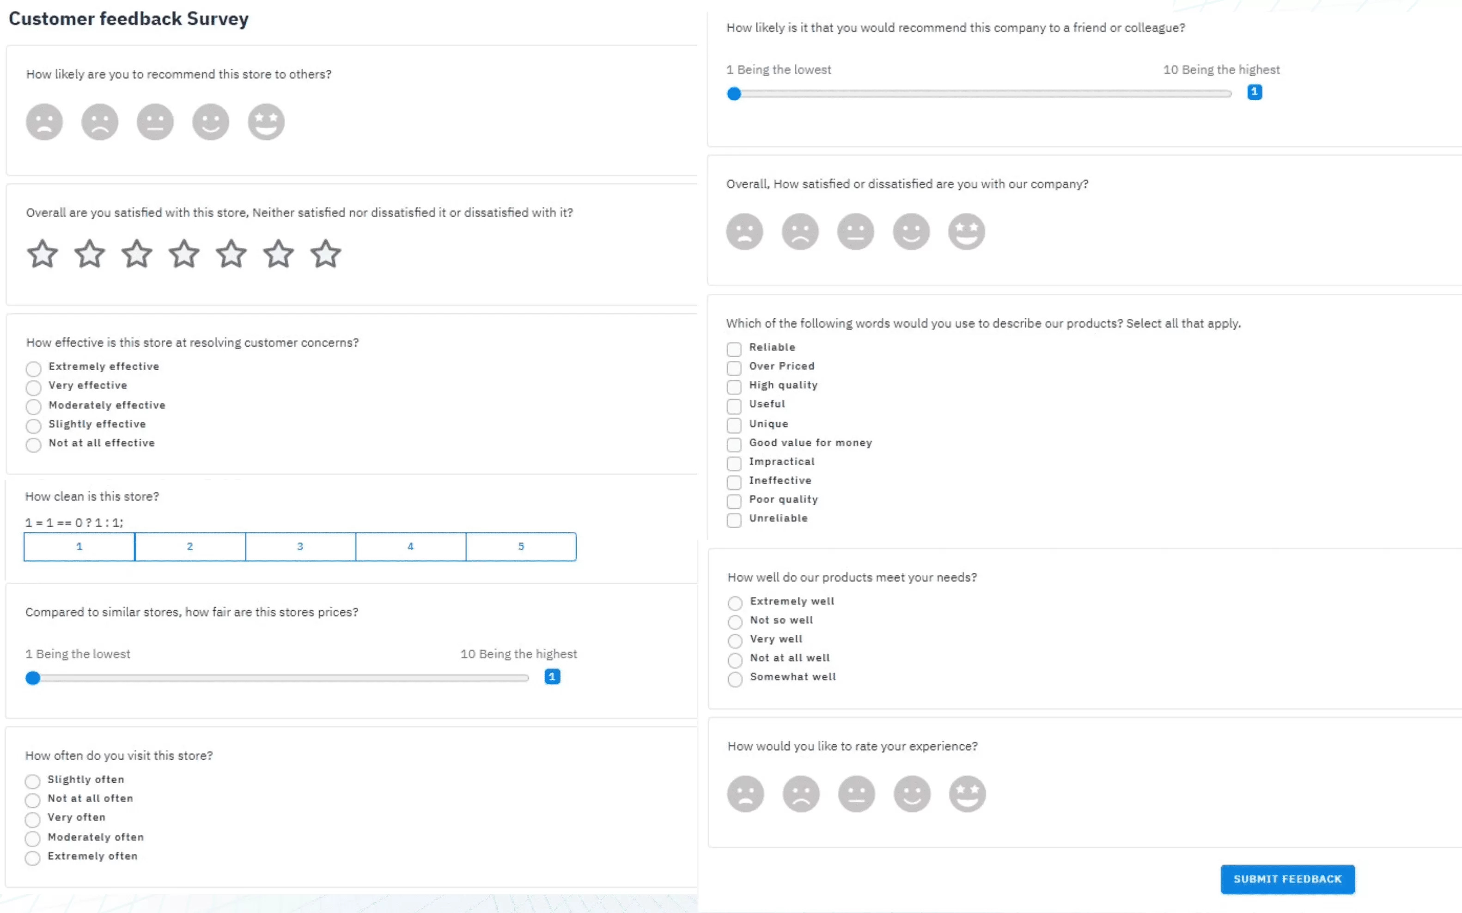The height and width of the screenshot is (913, 1462).
Task: Select Somewhat well for product needs
Action: (735, 679)
